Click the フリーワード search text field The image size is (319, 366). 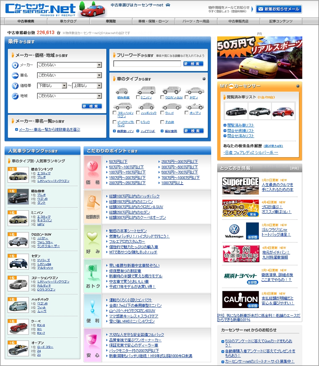point(147,64)
